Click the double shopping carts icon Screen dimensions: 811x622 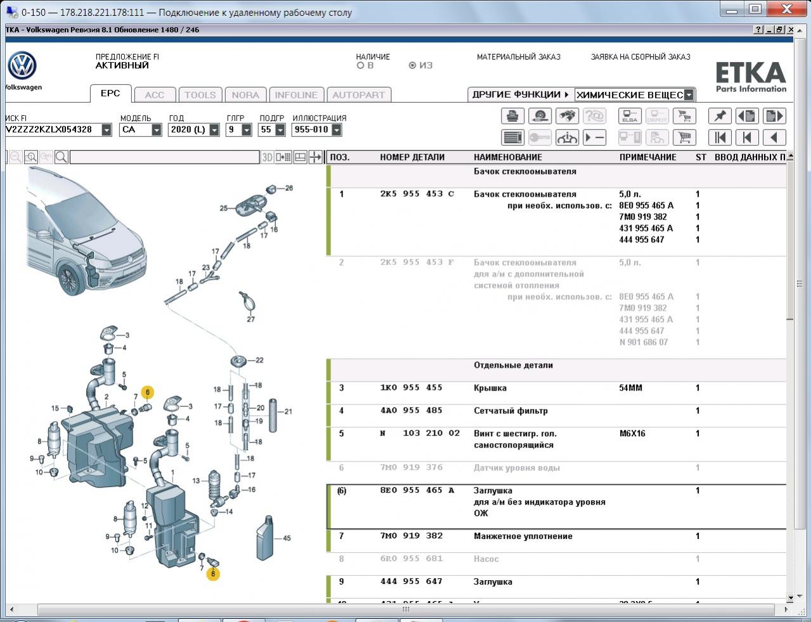pyautogui.click(x=684, y=116)
